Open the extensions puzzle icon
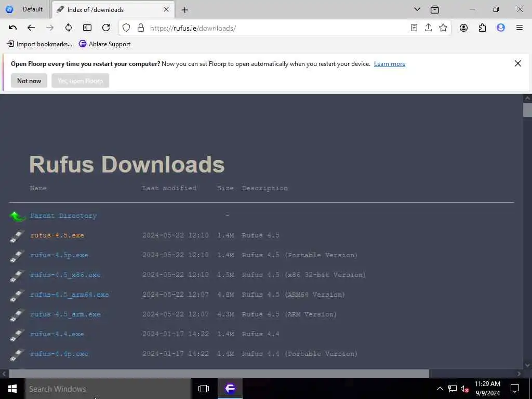Image resolution: width=532 pixels, height=399 pixels. click(x=482, y=28)
